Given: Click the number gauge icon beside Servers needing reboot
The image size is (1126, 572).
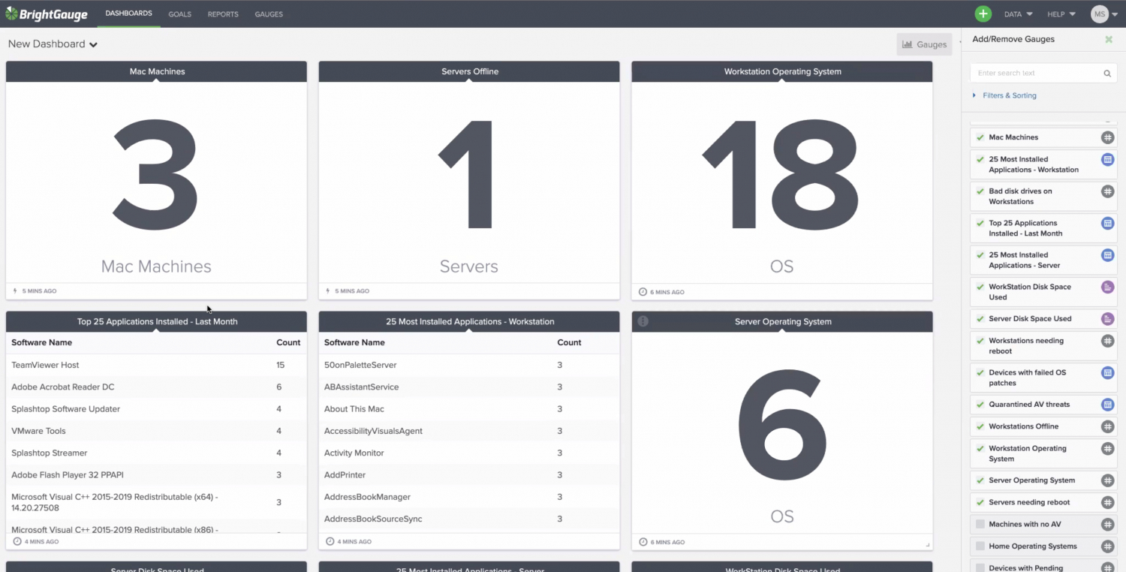Looking at the screenshot, I should (1107, 501).
